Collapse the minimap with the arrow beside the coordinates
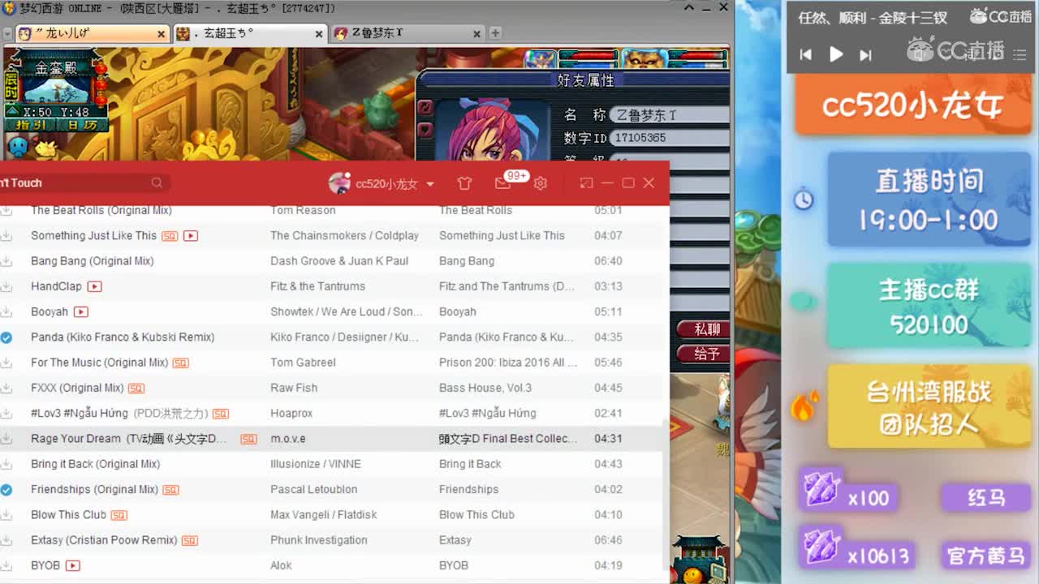Viewport: 1039px width, 584px height. pyautogui.click(x=13, y=110)
